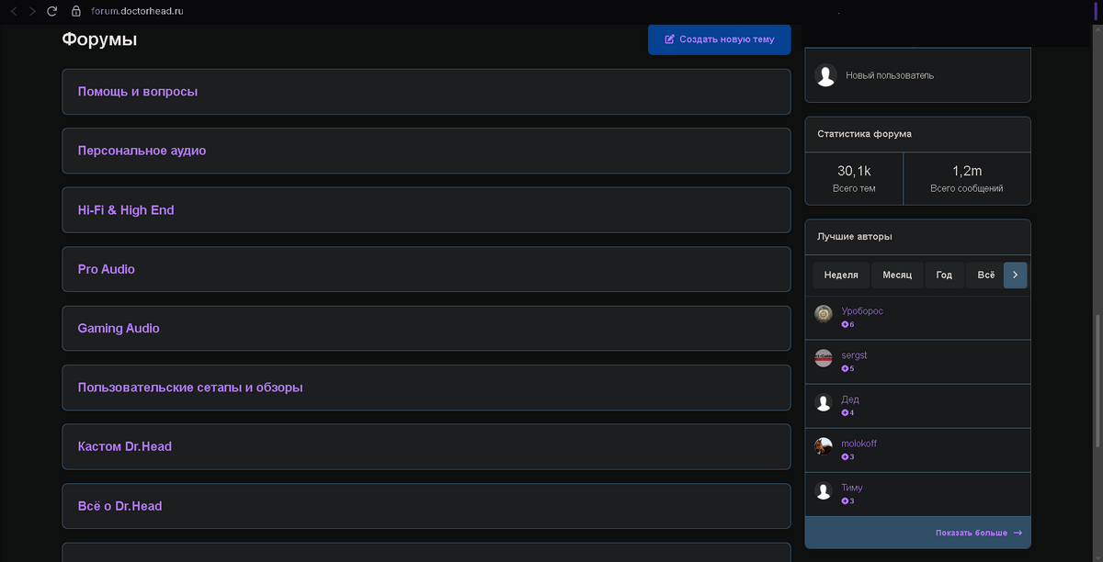This screenshot has width=1103, height=562.
Task: Click Новый пользователь avatar icon
Action: (826, 75)
